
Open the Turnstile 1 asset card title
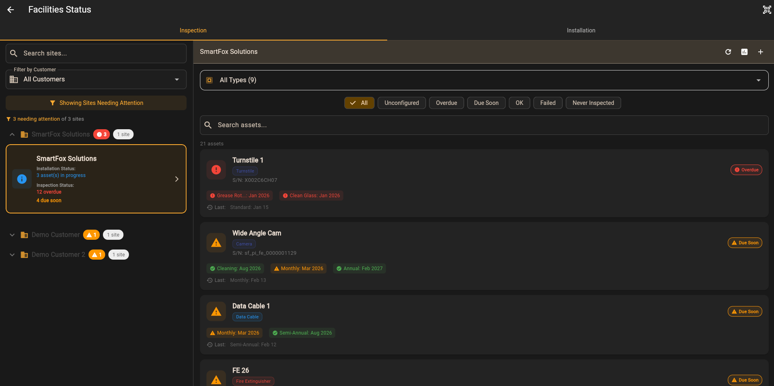pos(248,160)
